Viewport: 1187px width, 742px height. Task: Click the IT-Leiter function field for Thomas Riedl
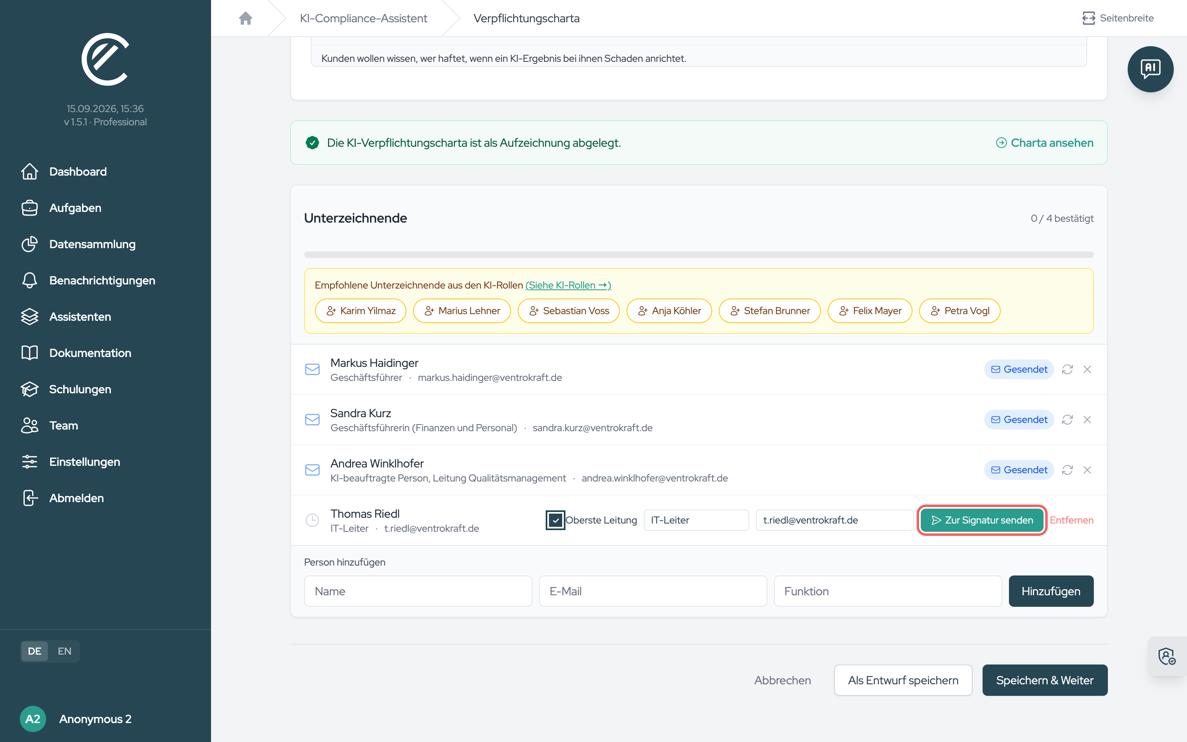click(696, 520)
